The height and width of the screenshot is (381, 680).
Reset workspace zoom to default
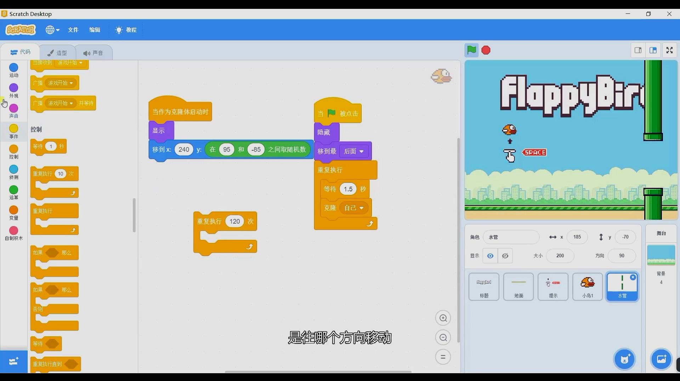point(443,357)
